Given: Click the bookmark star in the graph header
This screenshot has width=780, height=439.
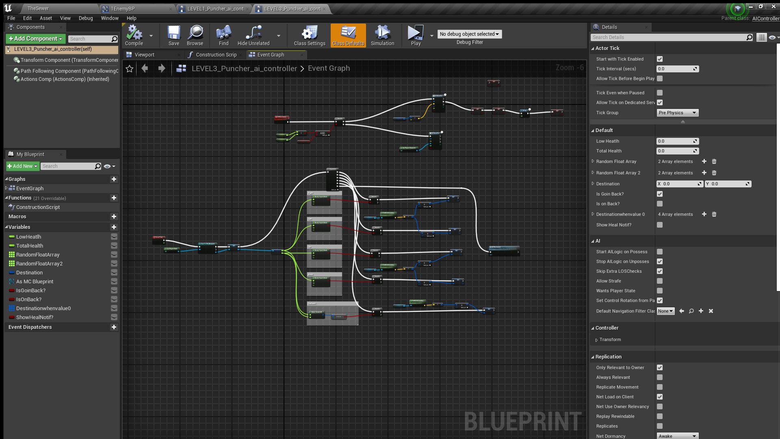Looking at the screenshot, I should click(130, 69).
